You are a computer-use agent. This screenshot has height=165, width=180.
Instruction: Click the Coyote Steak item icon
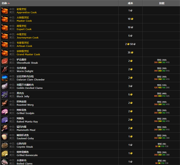(4, 145)
